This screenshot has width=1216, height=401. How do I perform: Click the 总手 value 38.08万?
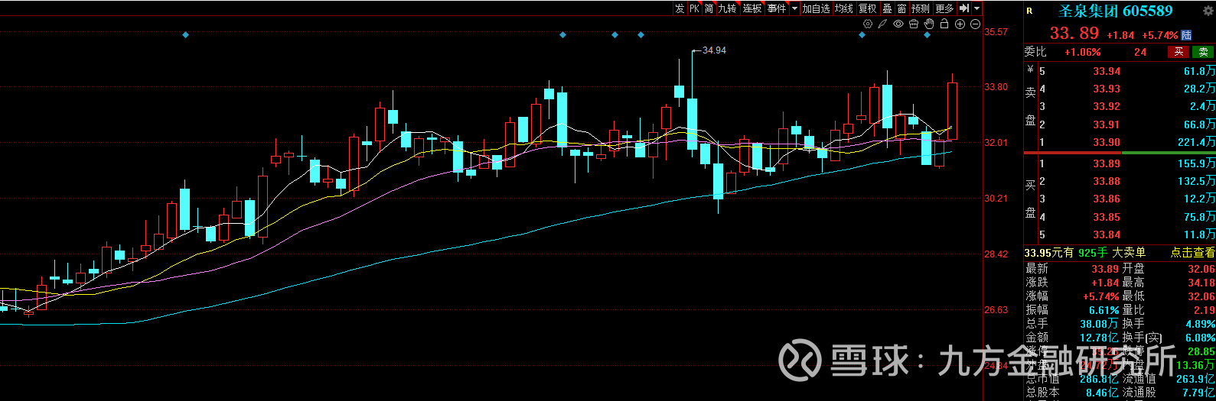coord(1099,324)
